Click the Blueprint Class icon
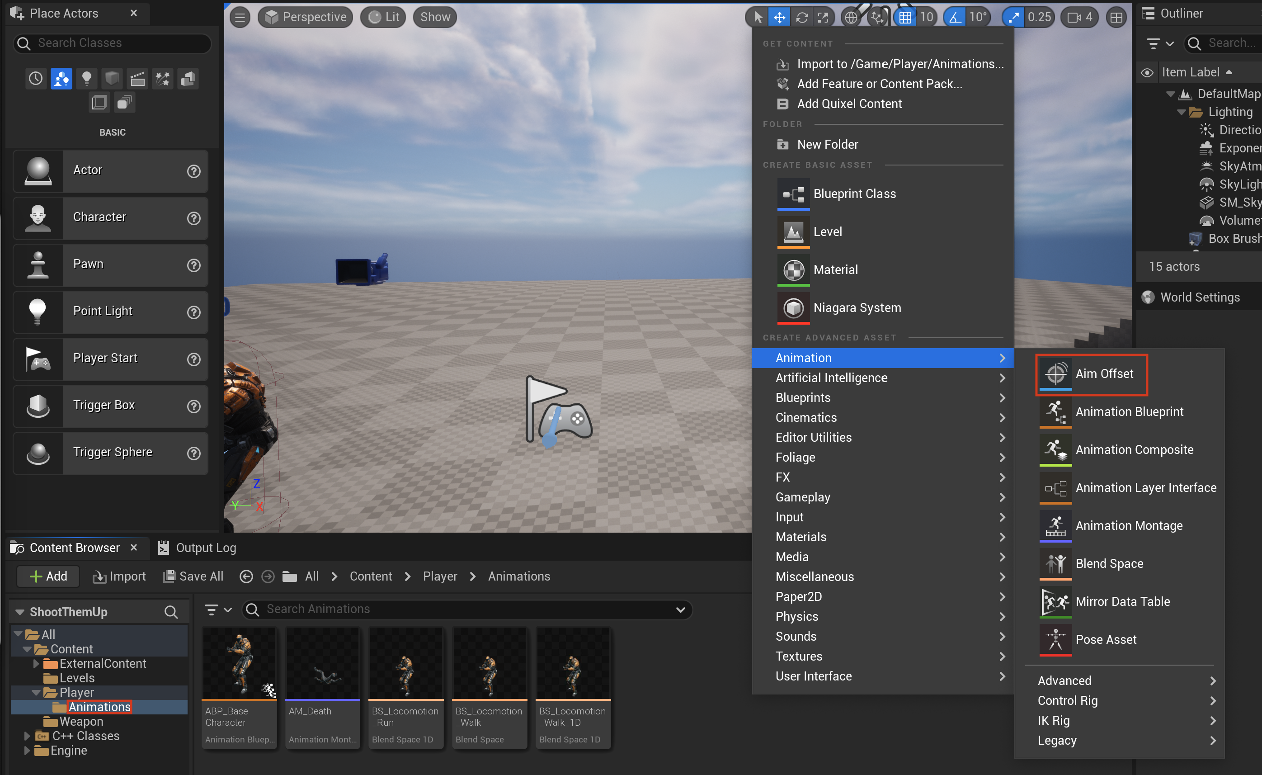Screen dimensions: 1262x775 793,194
